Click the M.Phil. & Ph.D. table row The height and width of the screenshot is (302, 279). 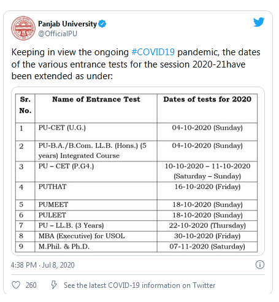tap(136, 247)
